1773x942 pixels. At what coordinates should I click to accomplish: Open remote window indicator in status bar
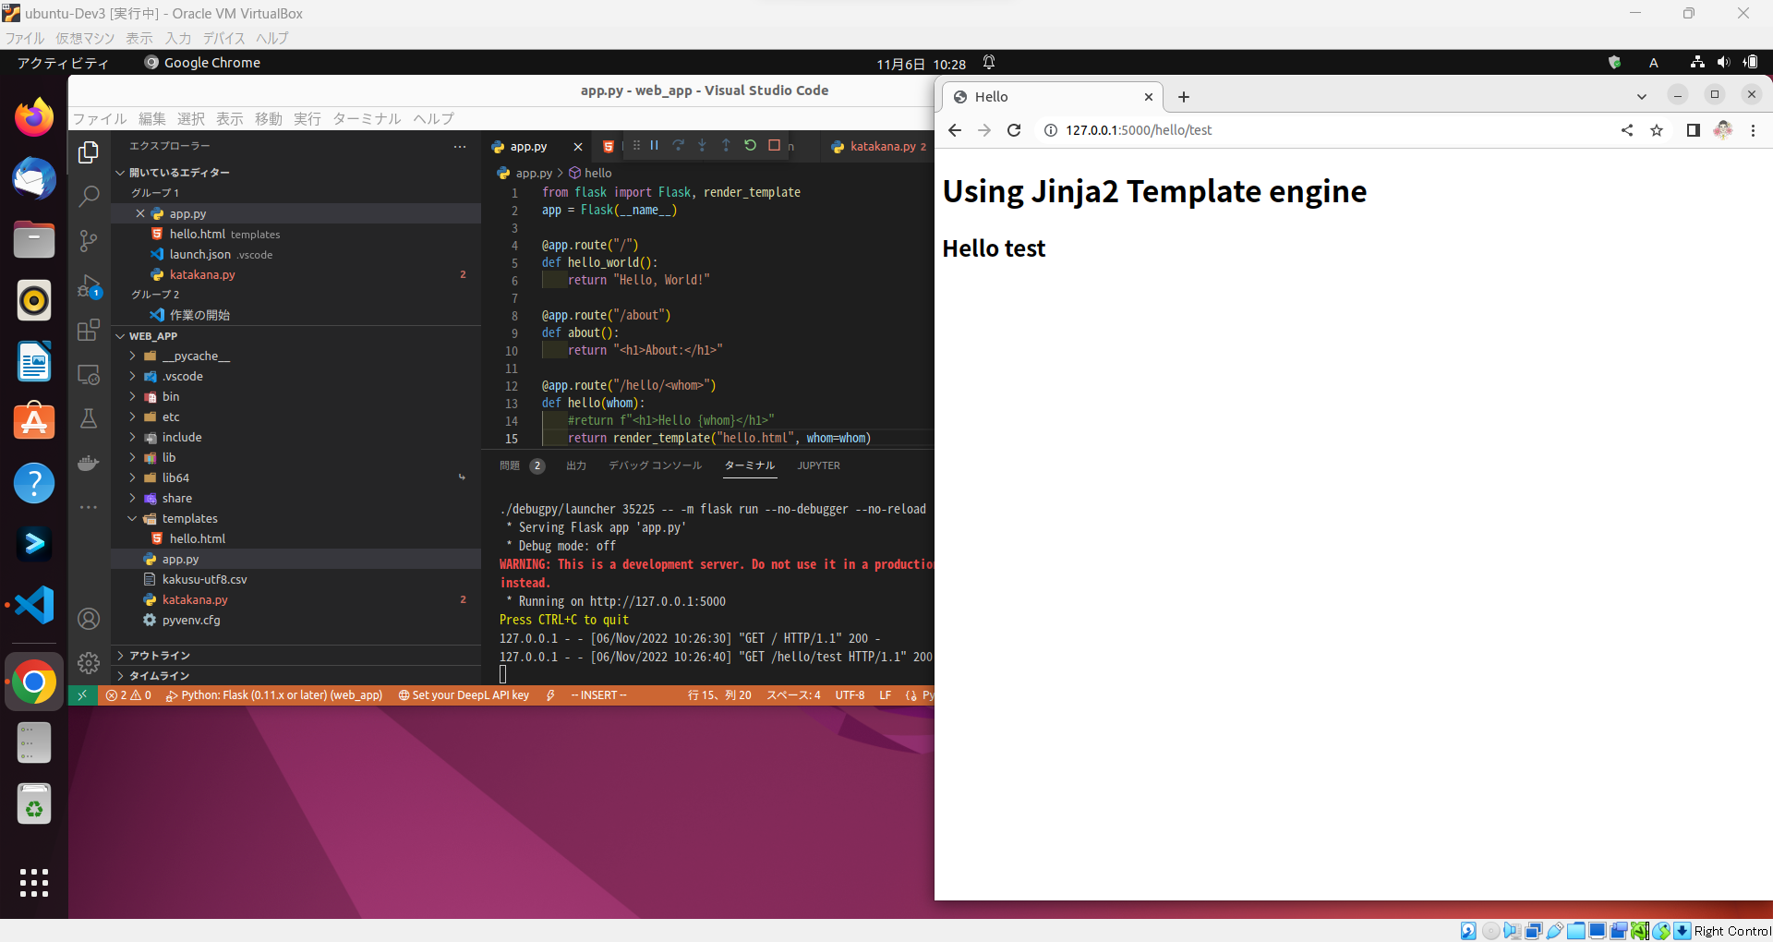point(82,695)
